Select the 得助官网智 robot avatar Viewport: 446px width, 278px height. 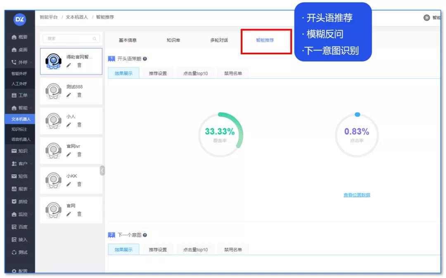[53, 61]
